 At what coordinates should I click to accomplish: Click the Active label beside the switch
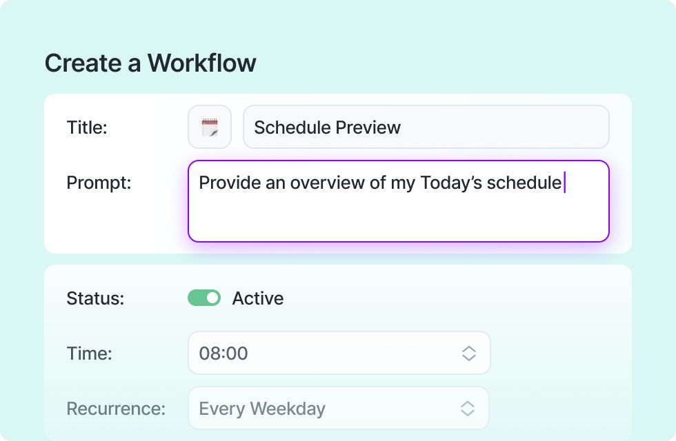(x=258, y=298)
